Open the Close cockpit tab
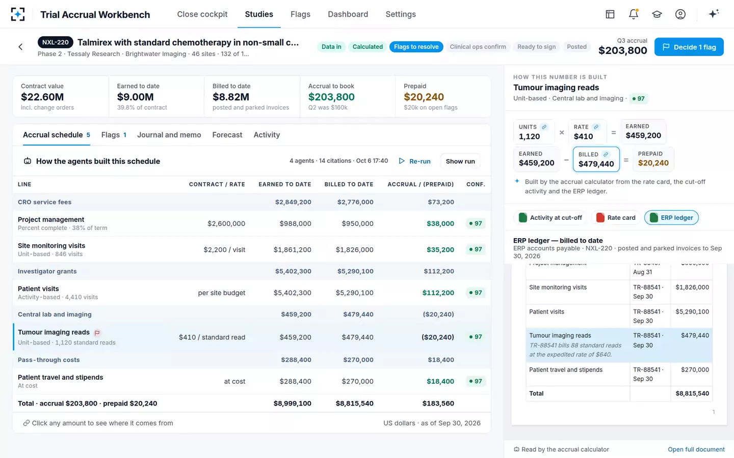This screenshot has width=734, height=458. pyautogui.click(x=202, y=14)
